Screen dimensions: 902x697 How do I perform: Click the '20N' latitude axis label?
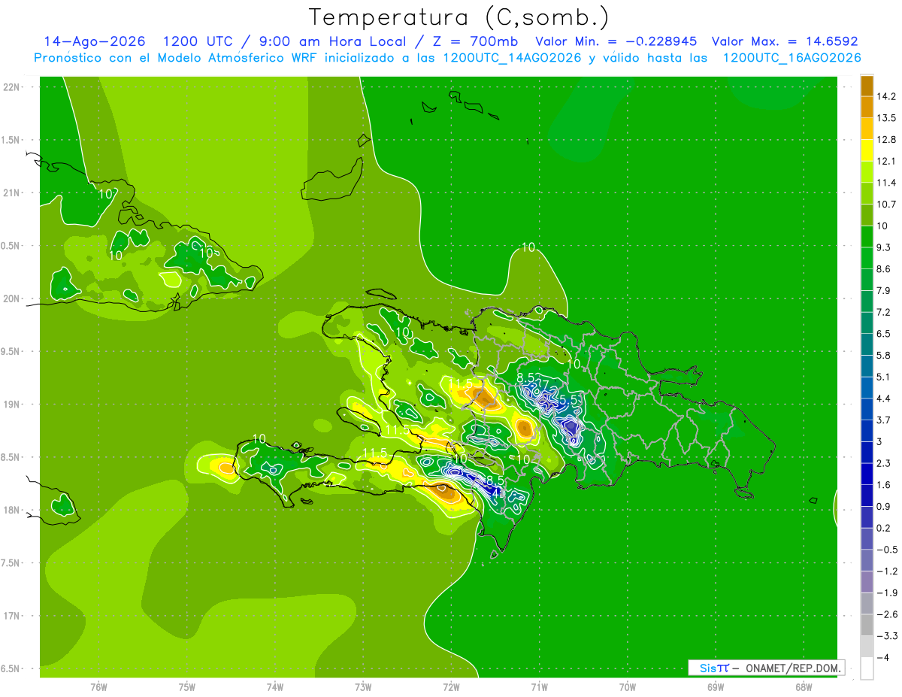tap(12, 298)
